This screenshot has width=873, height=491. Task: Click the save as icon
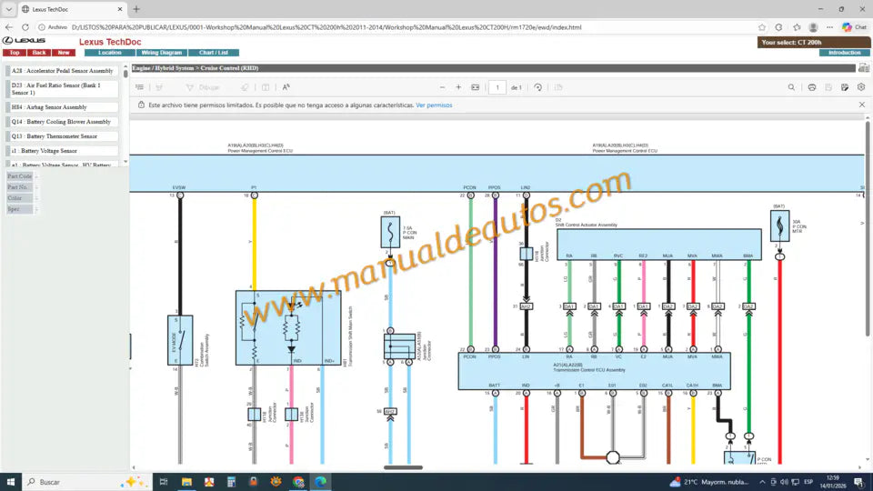(845, 87)
